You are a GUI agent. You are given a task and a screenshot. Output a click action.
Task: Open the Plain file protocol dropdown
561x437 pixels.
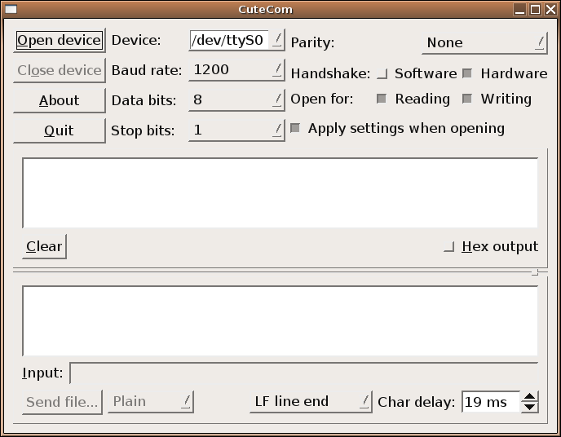pyautogui.click(x=151, y=402)
